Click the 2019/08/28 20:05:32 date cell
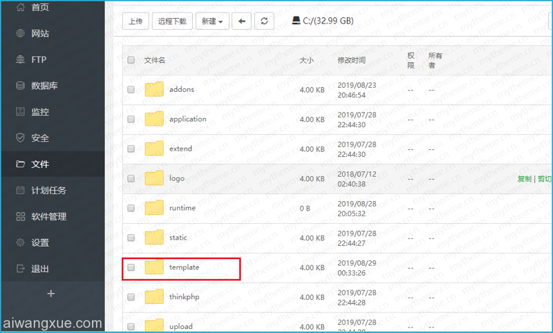The width and height of the screenshot is (553, 333). tap(357, 209)
